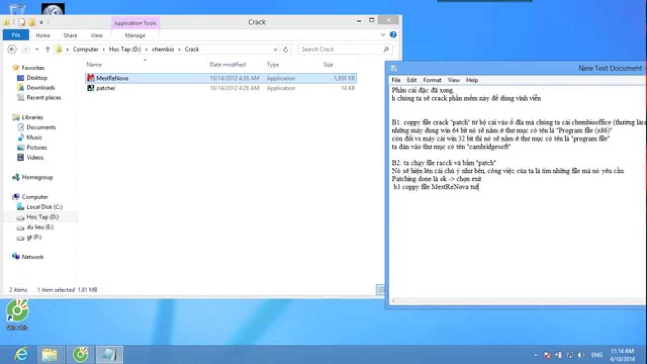Open File Explorer from taskbar

coord(51,355)
